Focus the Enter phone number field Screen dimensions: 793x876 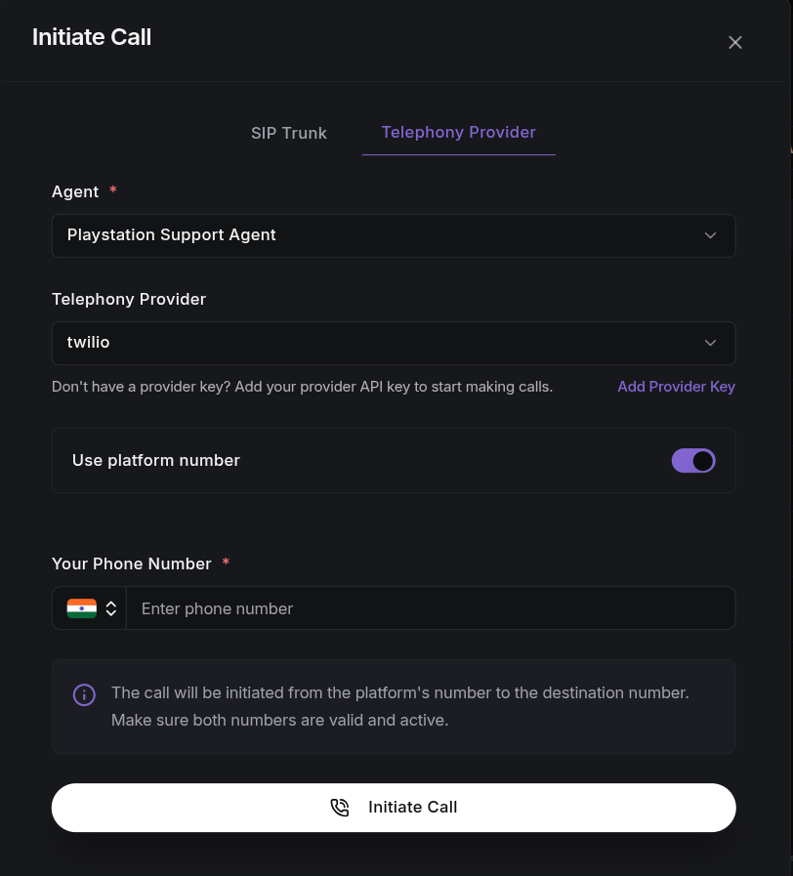(x=431, y=608)
